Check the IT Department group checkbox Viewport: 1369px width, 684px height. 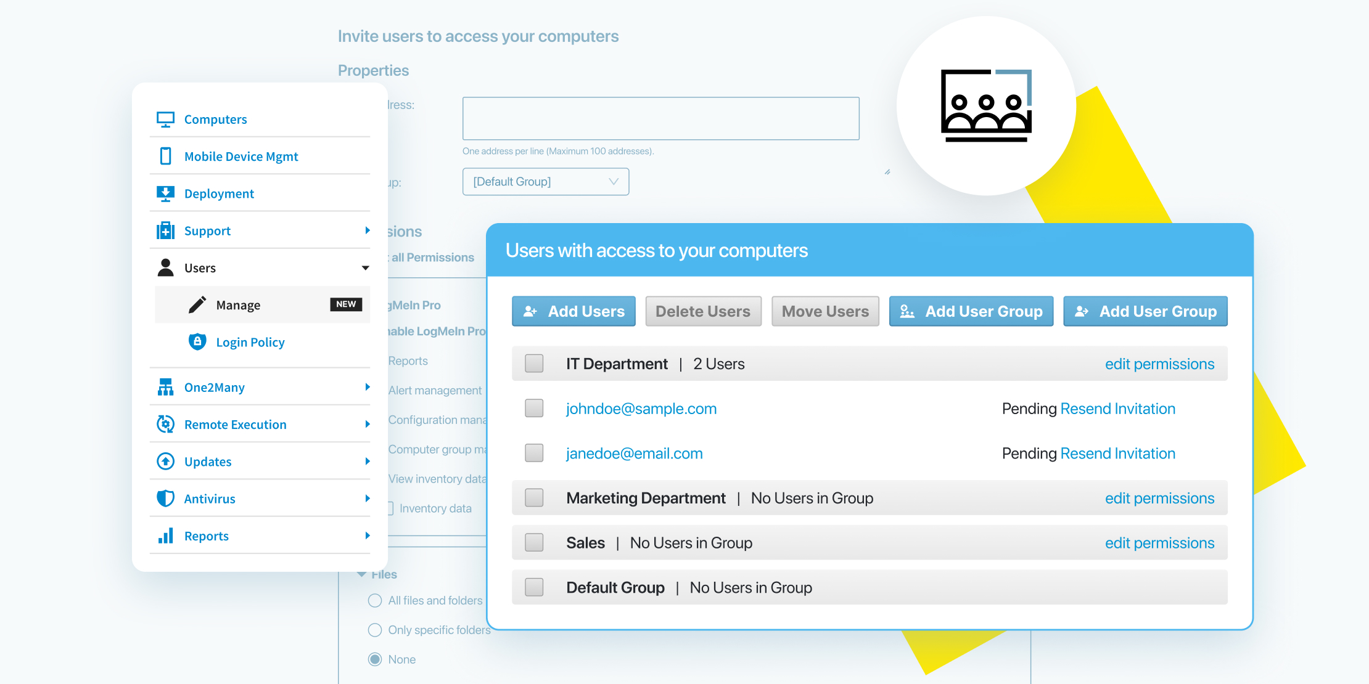pyautogui.click(x=534, y=364)
